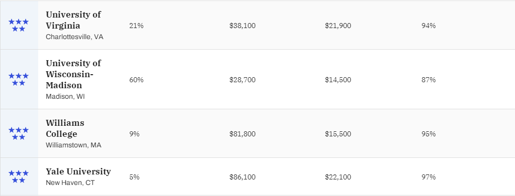Select the 95% value for Williams College
Image resolution: width=515 pixels, height=196 pixels.
click(428, 134)
